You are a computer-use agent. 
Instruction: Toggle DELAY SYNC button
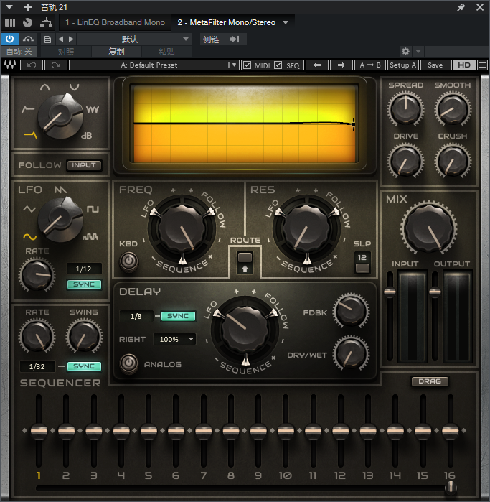[178, 316]
